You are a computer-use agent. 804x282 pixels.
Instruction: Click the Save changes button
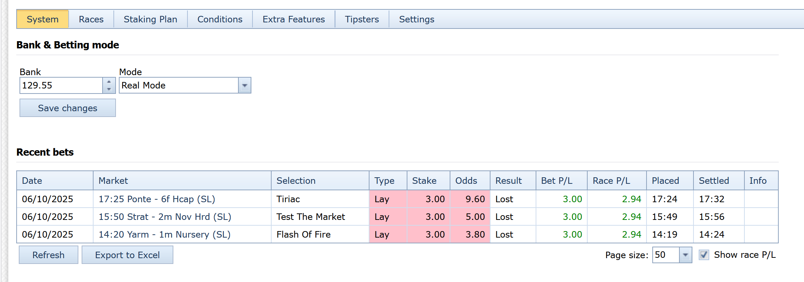pyautogui.click(x=68, y=108)
